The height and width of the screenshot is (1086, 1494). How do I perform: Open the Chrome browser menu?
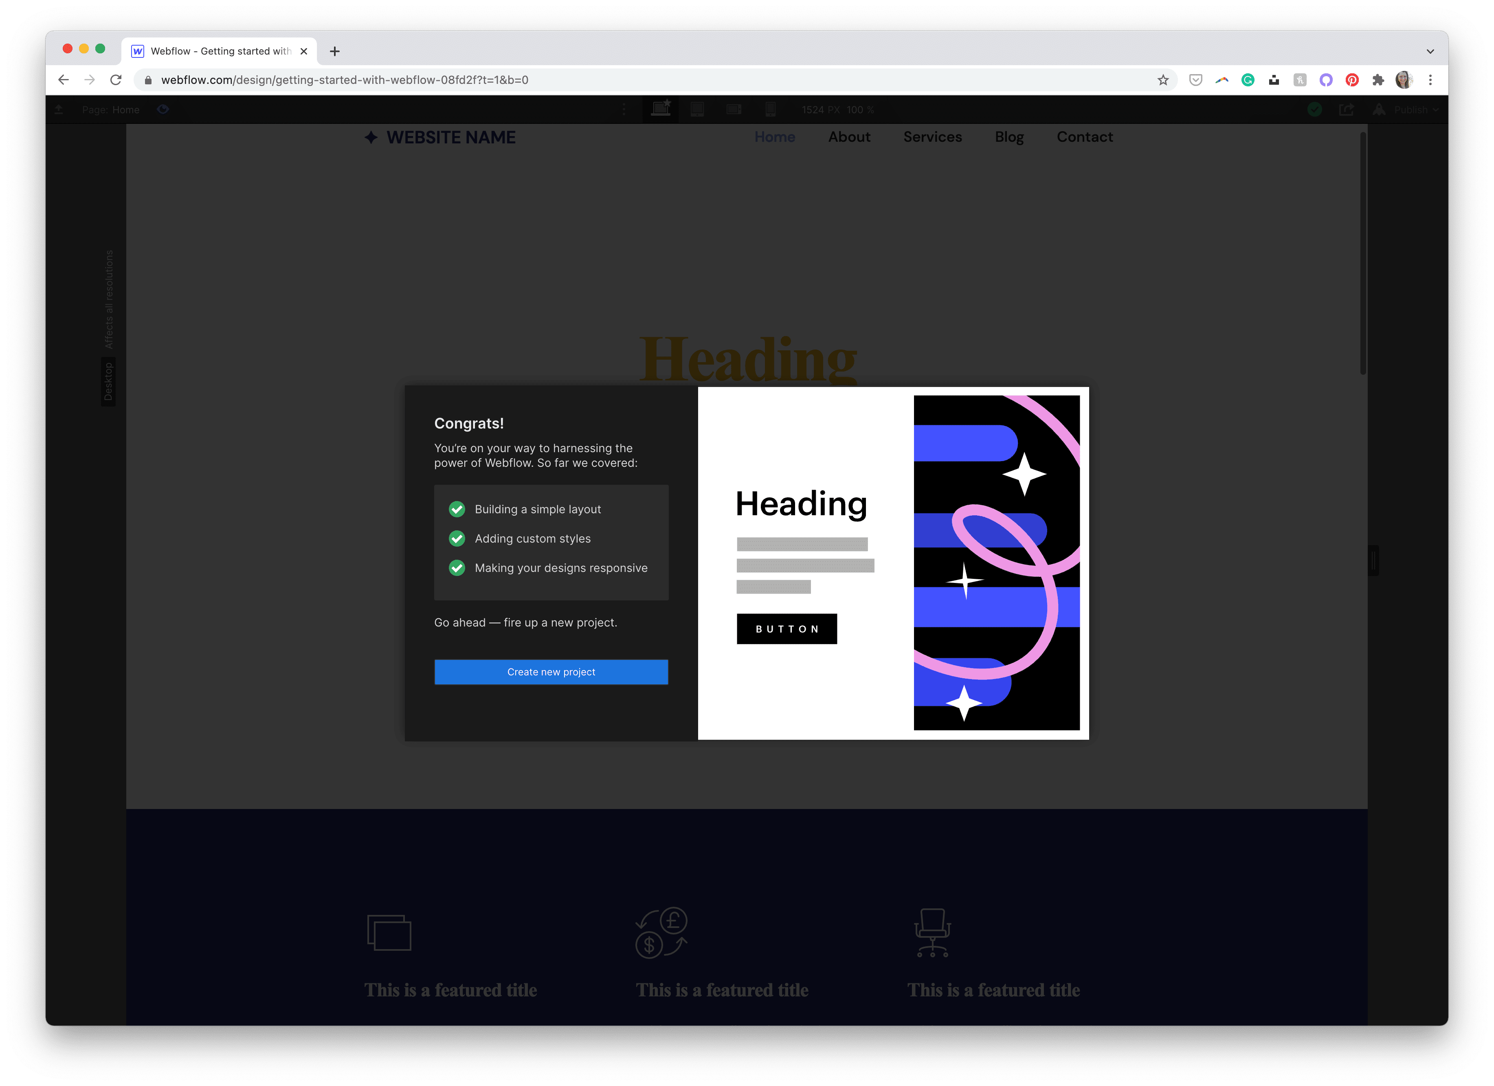pyautogui.click(x=1430, y=80)
